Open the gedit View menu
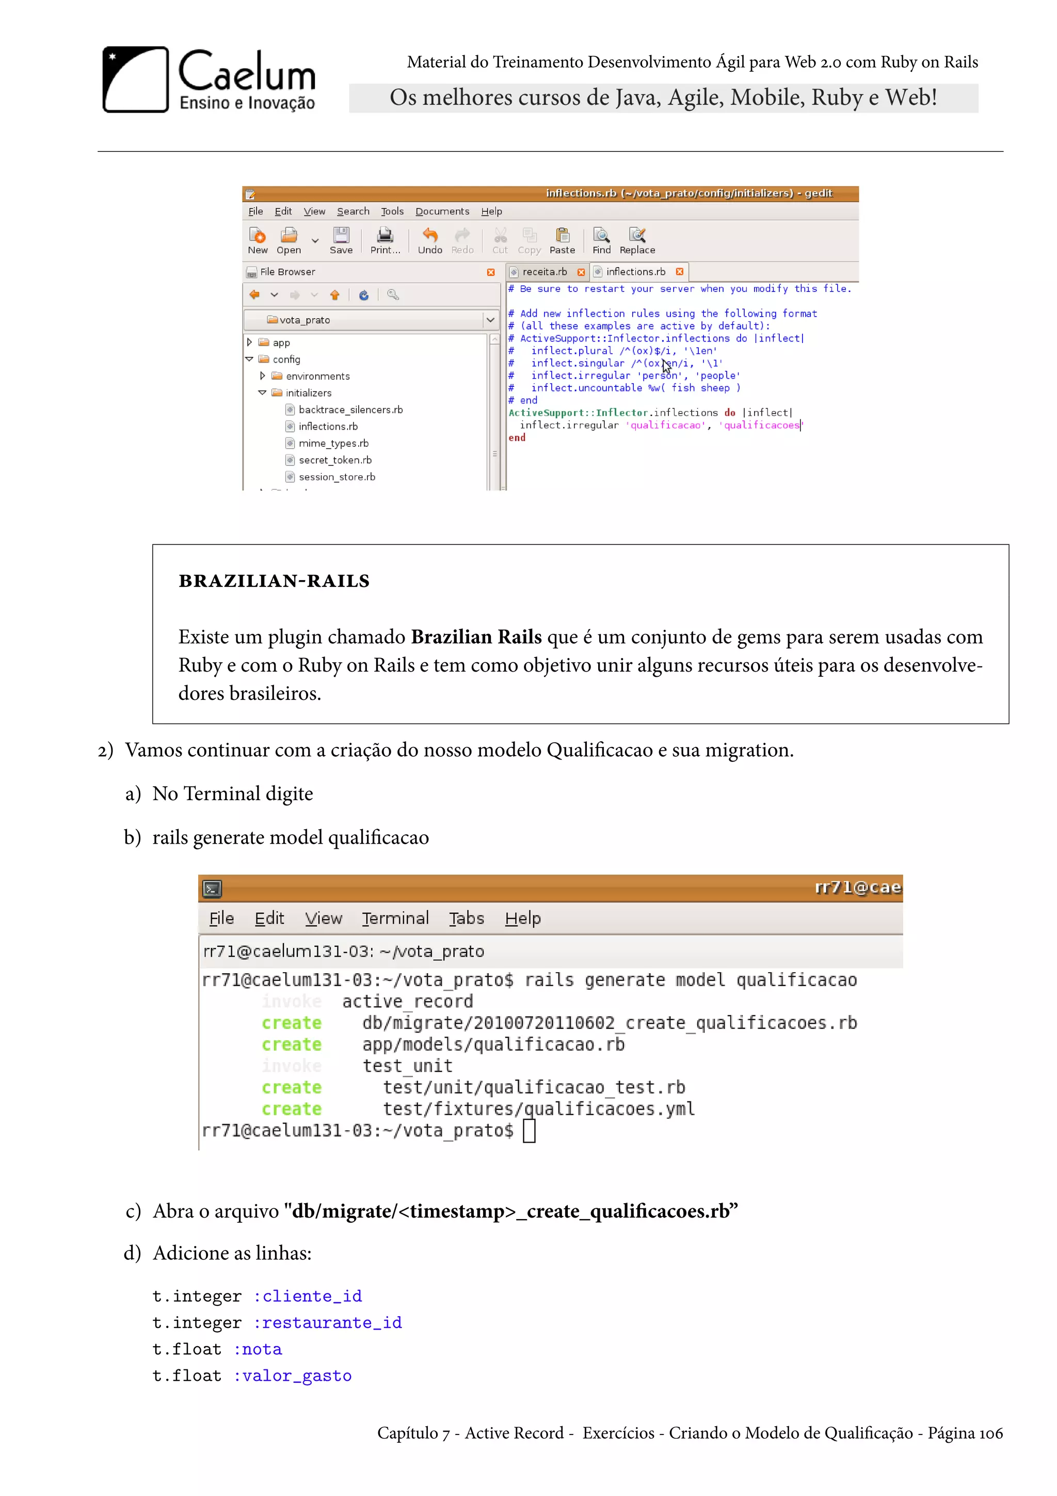 [314, 211]
